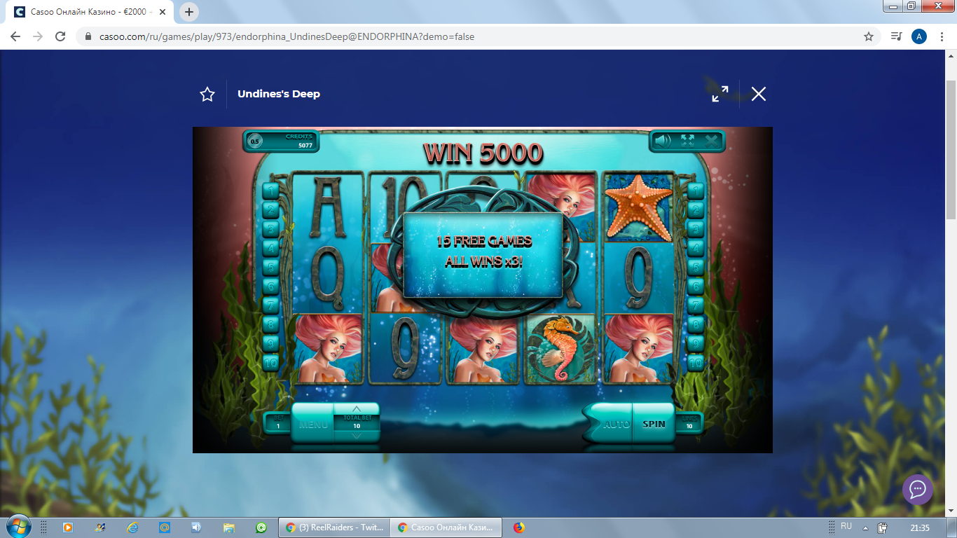The width and height of the screenshot is (957, 538).
Task: Click the taskbar clock showing 21:35
Action: tap(920, 527)
